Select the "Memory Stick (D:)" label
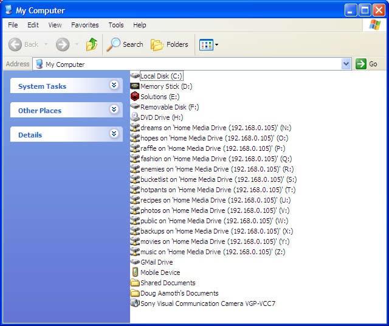Screen dimensions: 389x326 [167, 86]
